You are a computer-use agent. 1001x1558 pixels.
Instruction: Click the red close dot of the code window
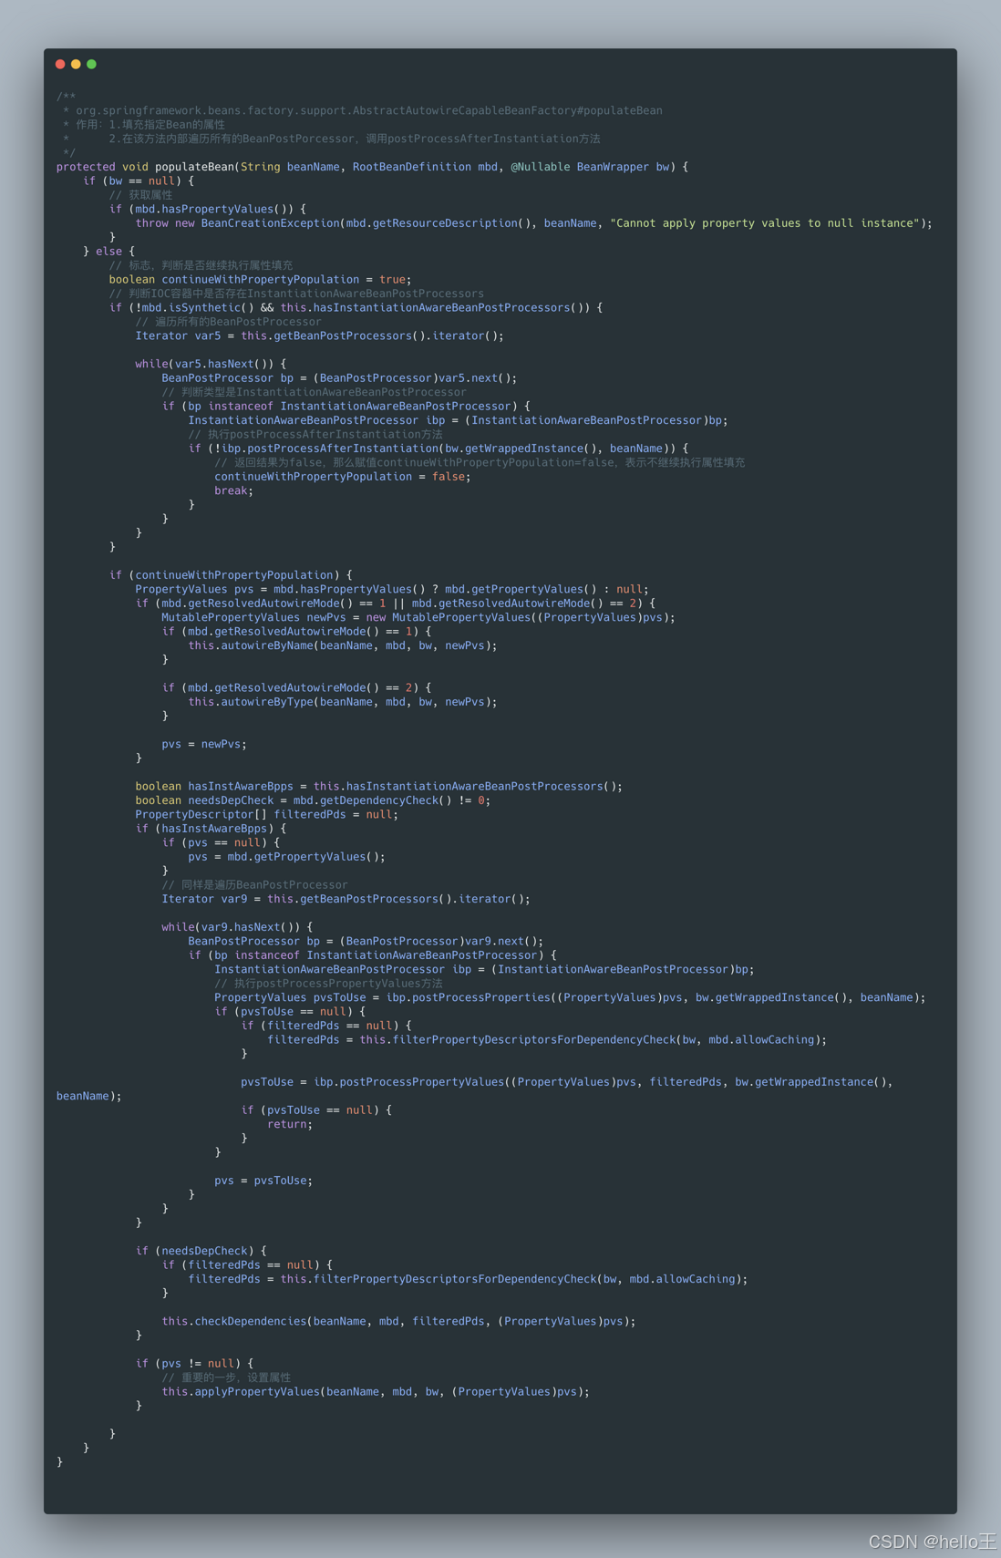click(60, 64)
